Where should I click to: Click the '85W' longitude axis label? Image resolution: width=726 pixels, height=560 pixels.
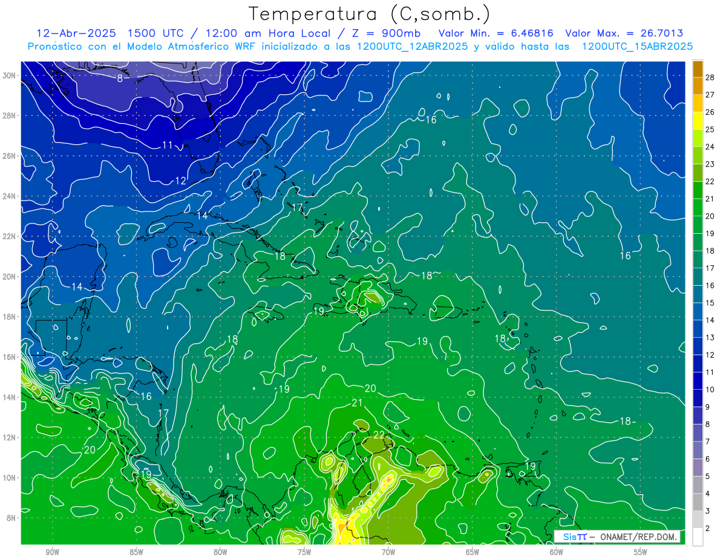click(x=136, y=552)
